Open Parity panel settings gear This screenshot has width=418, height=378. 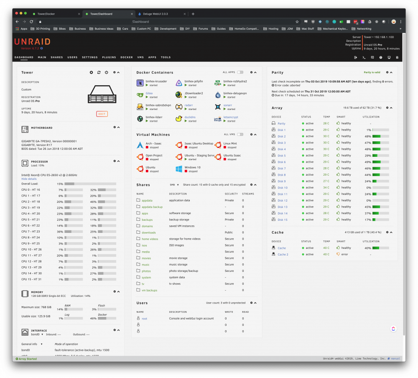click(x=387, y=72)
